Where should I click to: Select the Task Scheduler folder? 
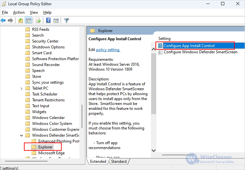(45, 94)
